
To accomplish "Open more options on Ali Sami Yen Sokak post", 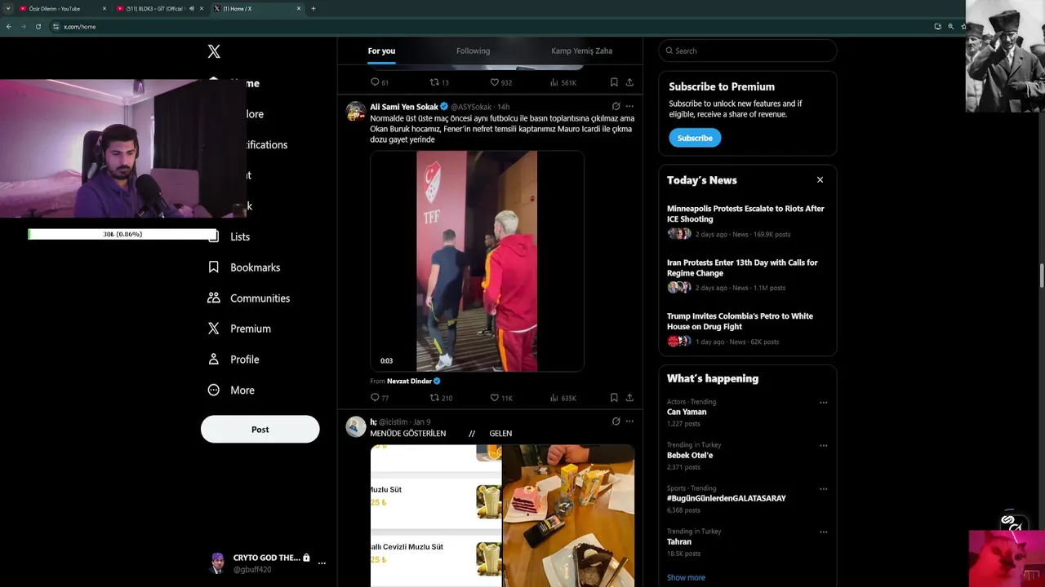I will click(x=629, y=106).
